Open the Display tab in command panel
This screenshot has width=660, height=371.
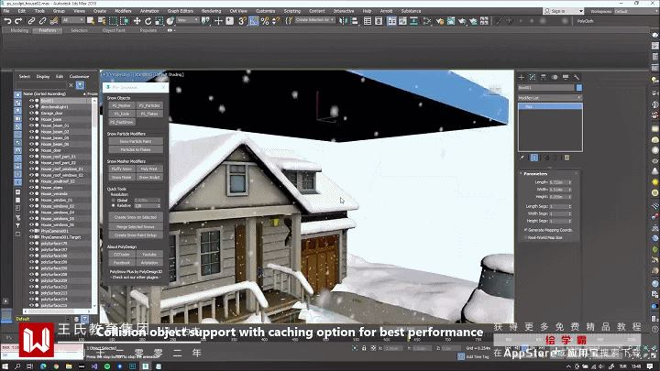pyautogui.click(x=566, y=77)
